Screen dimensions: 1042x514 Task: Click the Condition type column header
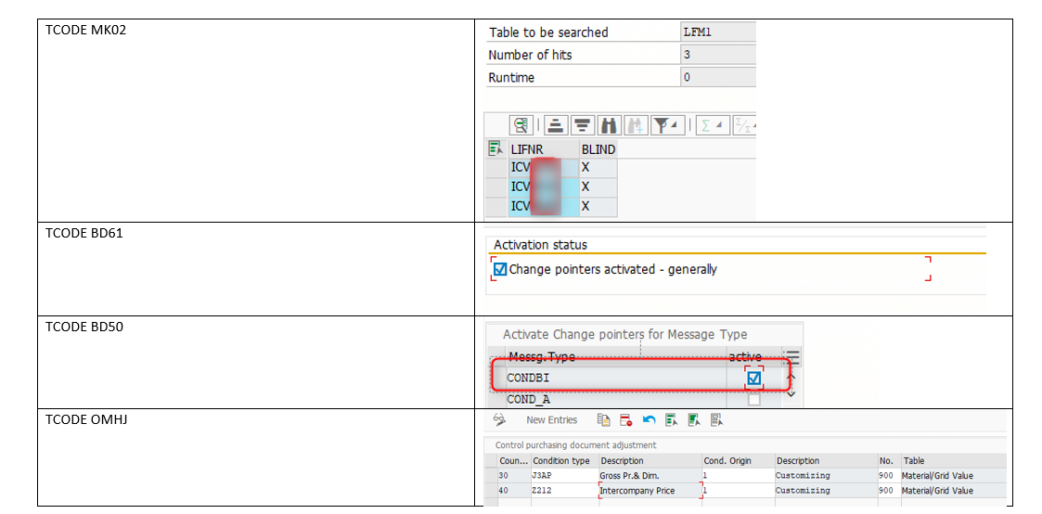pyautogui.click(x=562, y=460)
